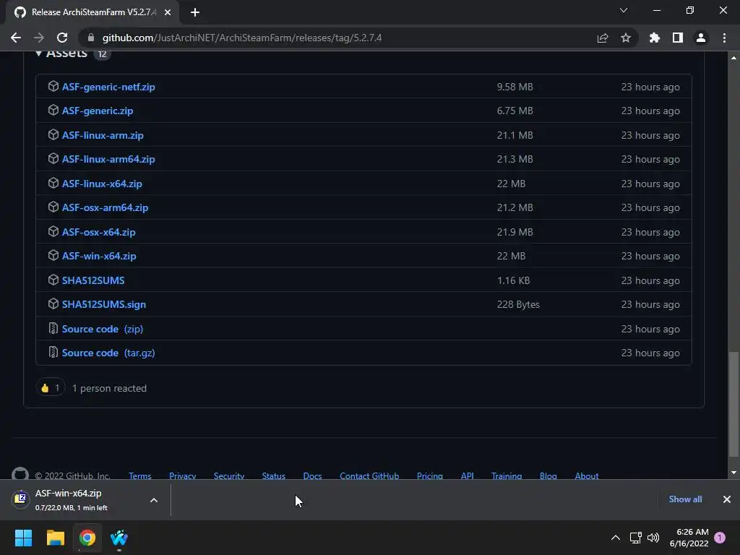Download Source code (tar.gz)
The width and height of the screenshot is (740, 555).
[108, 353]
